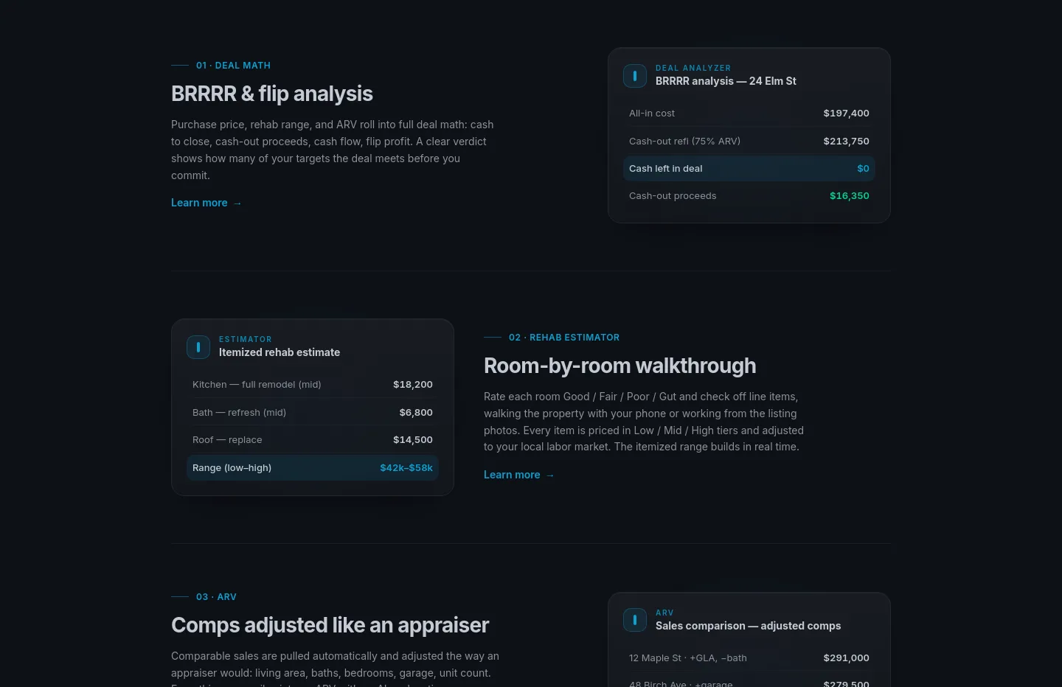Follow Learn more under Room-by-room walkthrough

pyautogui.click(x=519, y=475)
